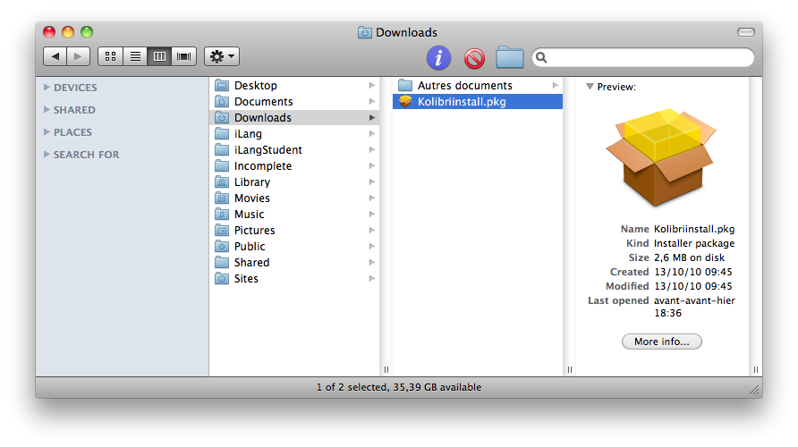Click the New Folder toolbar icon
The image size is (798, 447).
click(509, 57)
